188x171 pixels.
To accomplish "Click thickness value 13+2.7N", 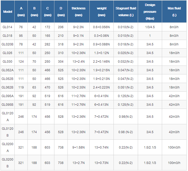I will pyautogui.click(x=78, y=163).
